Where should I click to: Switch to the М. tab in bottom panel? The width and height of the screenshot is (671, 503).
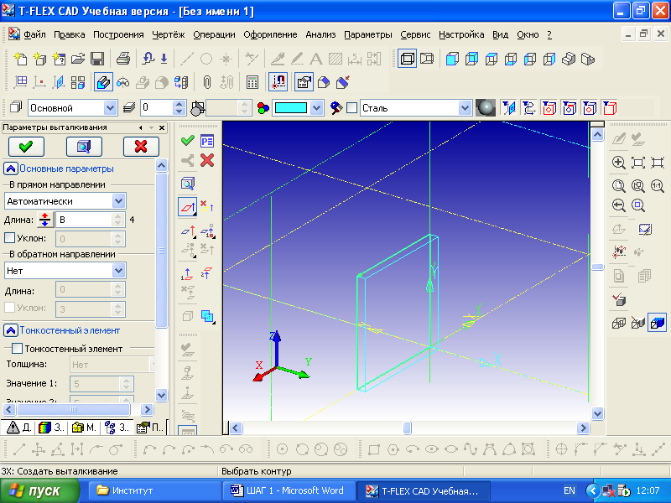pos(85,427)
